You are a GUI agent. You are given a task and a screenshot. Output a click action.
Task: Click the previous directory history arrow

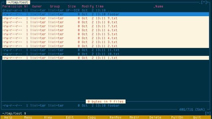(3, 2)
